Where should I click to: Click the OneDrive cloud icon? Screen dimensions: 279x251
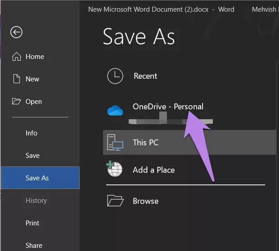coord(115,111)
